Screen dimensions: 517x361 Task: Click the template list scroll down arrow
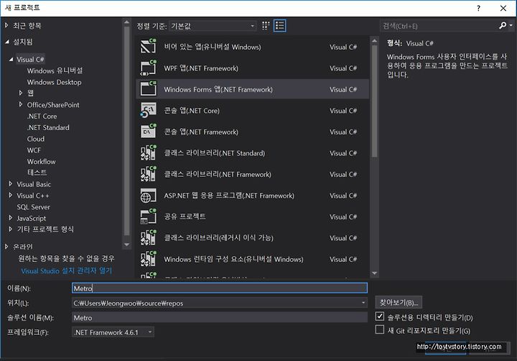374,273
